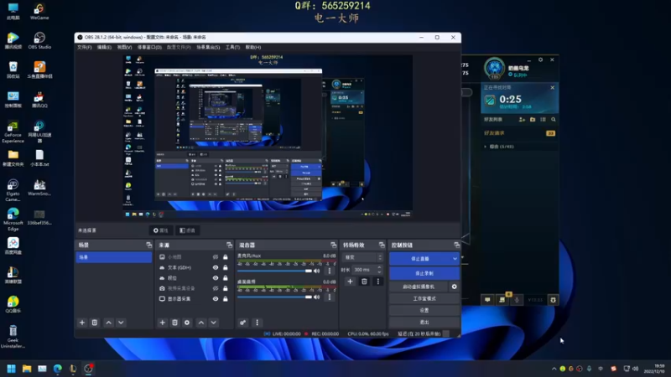
Task: Adjust the 300 ms duration spinner arrows
Action: click(379, 270)
